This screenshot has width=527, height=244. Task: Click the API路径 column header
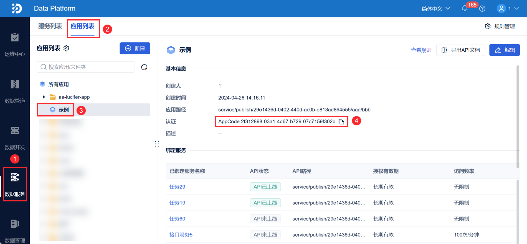pyautogui.click(x=302, y=171)
